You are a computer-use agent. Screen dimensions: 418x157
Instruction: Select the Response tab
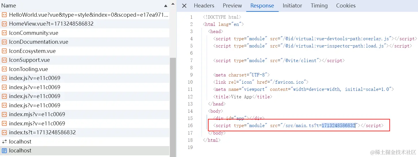[262, 6]
